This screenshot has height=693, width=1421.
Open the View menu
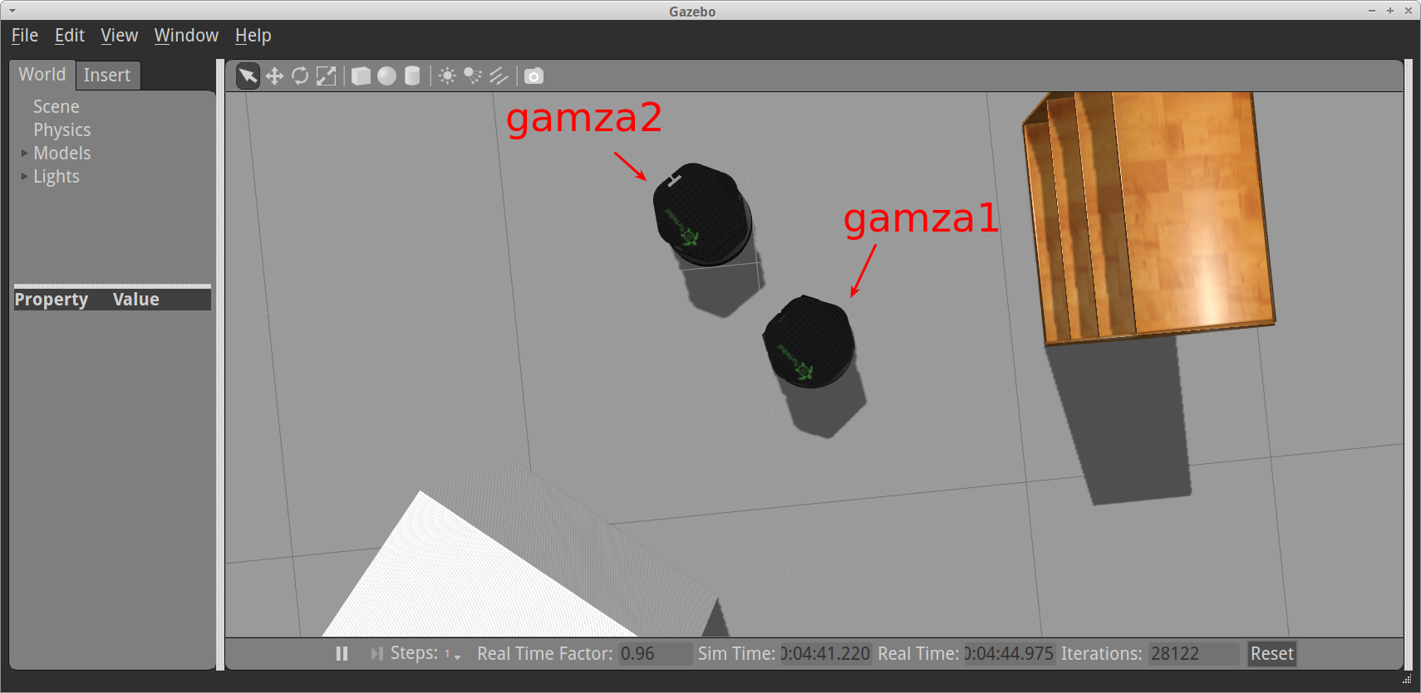(x=119, y=36)
